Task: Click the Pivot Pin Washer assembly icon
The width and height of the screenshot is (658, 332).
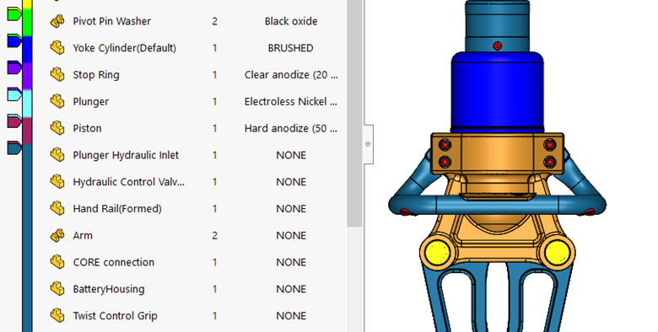Action: (x=57, y=21)
